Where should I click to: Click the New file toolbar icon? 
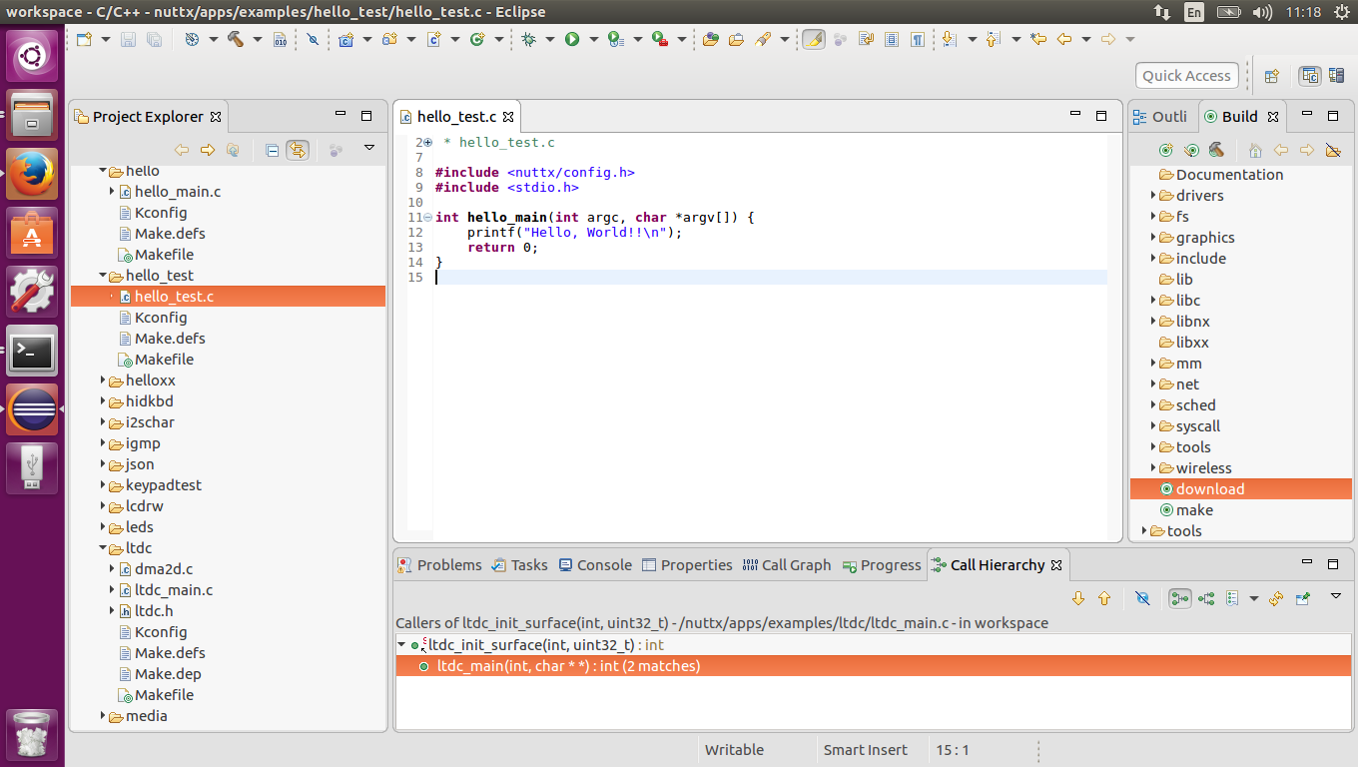pyautogui.click(x=85, y=39)
